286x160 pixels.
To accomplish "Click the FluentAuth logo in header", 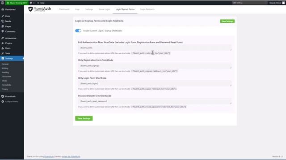I will (x=40, y=9).
